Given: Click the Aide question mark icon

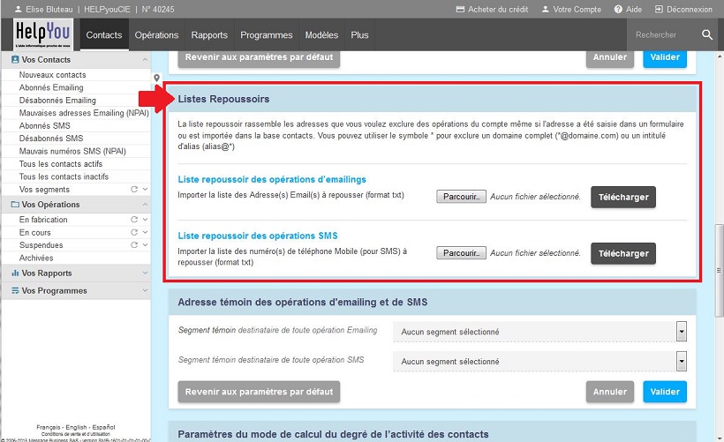Looking at the screenshot, I should (618, 9).
